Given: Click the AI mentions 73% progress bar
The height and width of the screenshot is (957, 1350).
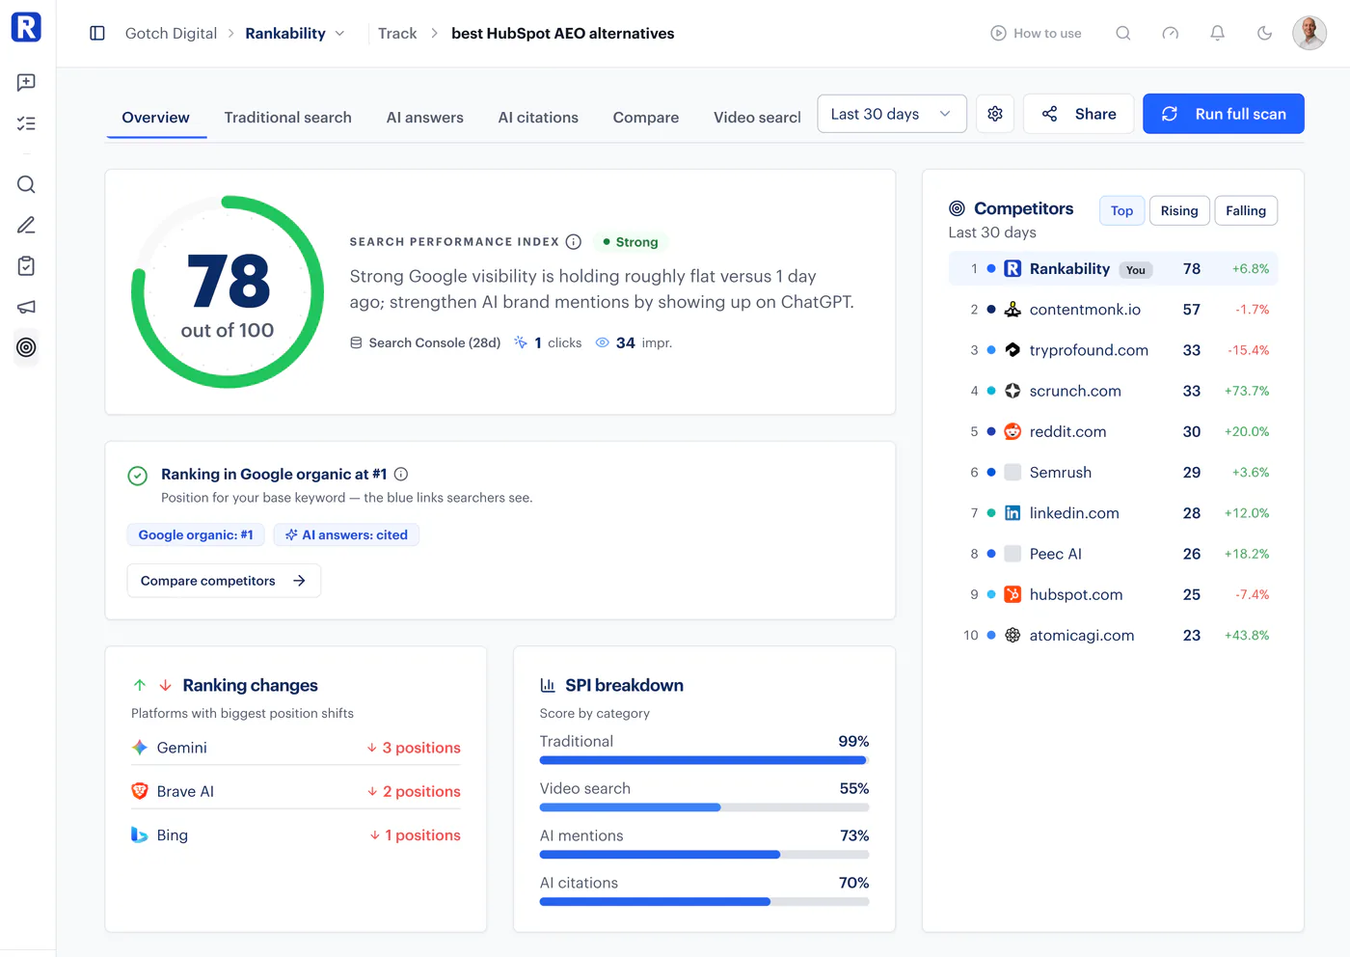Looking at the screenshot, I should pyautogui.click(x=704, y=855).
